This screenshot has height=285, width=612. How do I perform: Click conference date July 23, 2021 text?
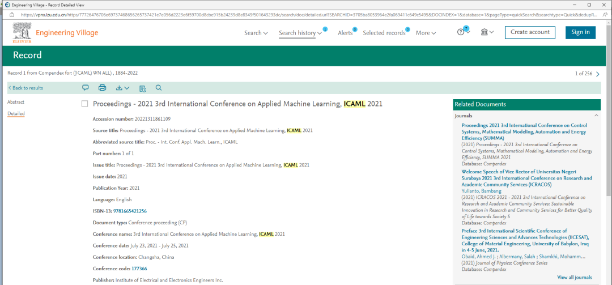160,245
